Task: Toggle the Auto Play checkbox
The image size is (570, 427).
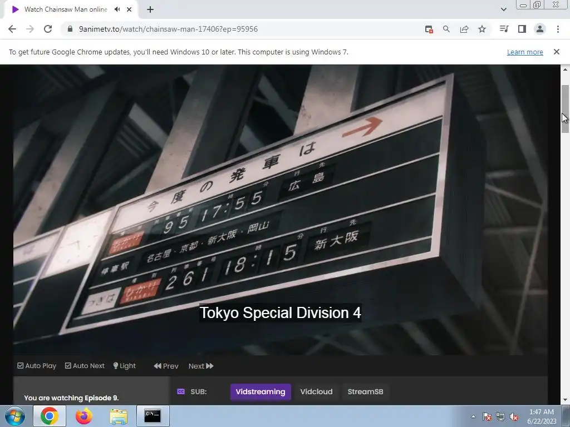Action: (x=37, y=366)
